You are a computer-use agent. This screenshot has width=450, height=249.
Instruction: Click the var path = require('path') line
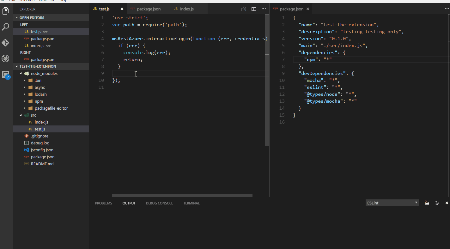(150, 25)
